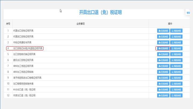Open 离线申报 for 作废出口退（免）税证明

click(x=176, y=95)
